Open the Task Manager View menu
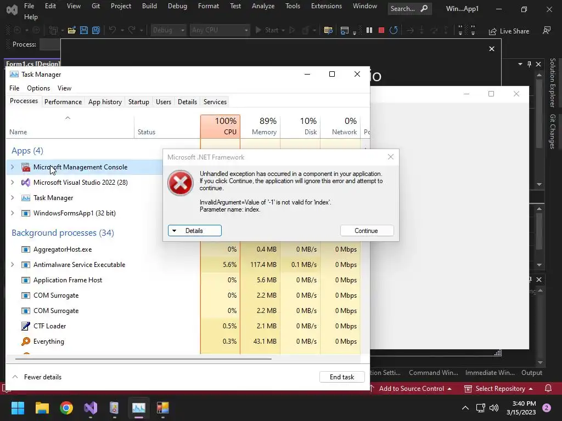Viewport: 562px width, 421px height. point(65,88)
